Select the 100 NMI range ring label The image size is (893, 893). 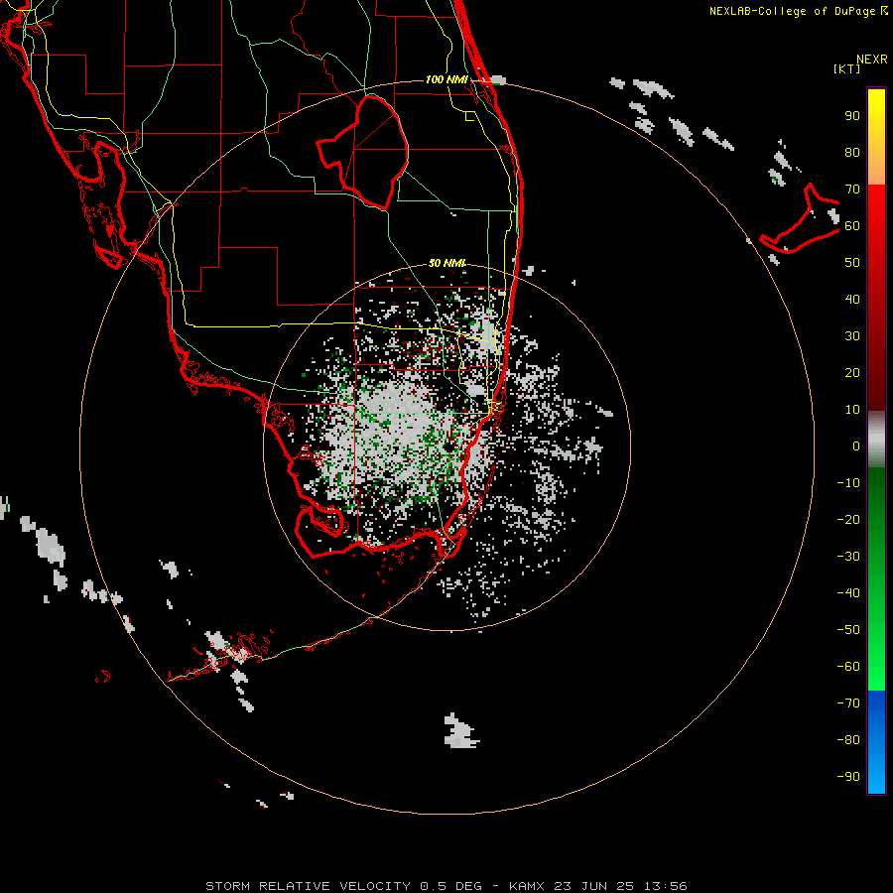(446, 79)
